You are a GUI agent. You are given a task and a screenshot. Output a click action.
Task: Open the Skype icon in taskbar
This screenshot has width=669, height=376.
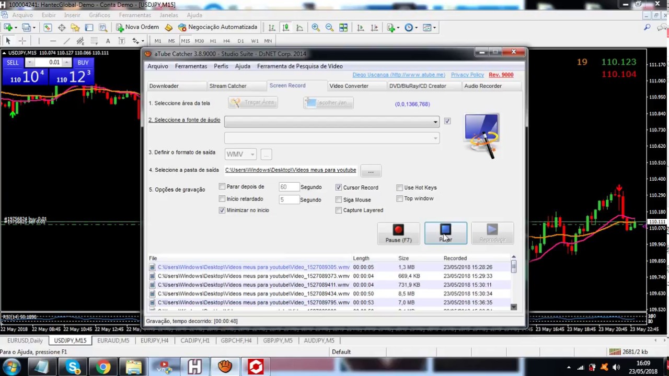(x=73, y=367)
